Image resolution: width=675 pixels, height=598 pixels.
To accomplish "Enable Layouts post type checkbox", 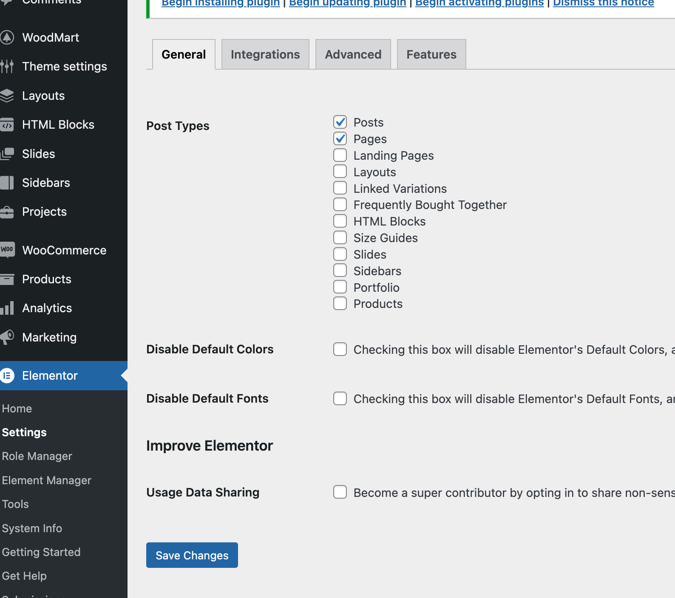I will click(340, 171).
